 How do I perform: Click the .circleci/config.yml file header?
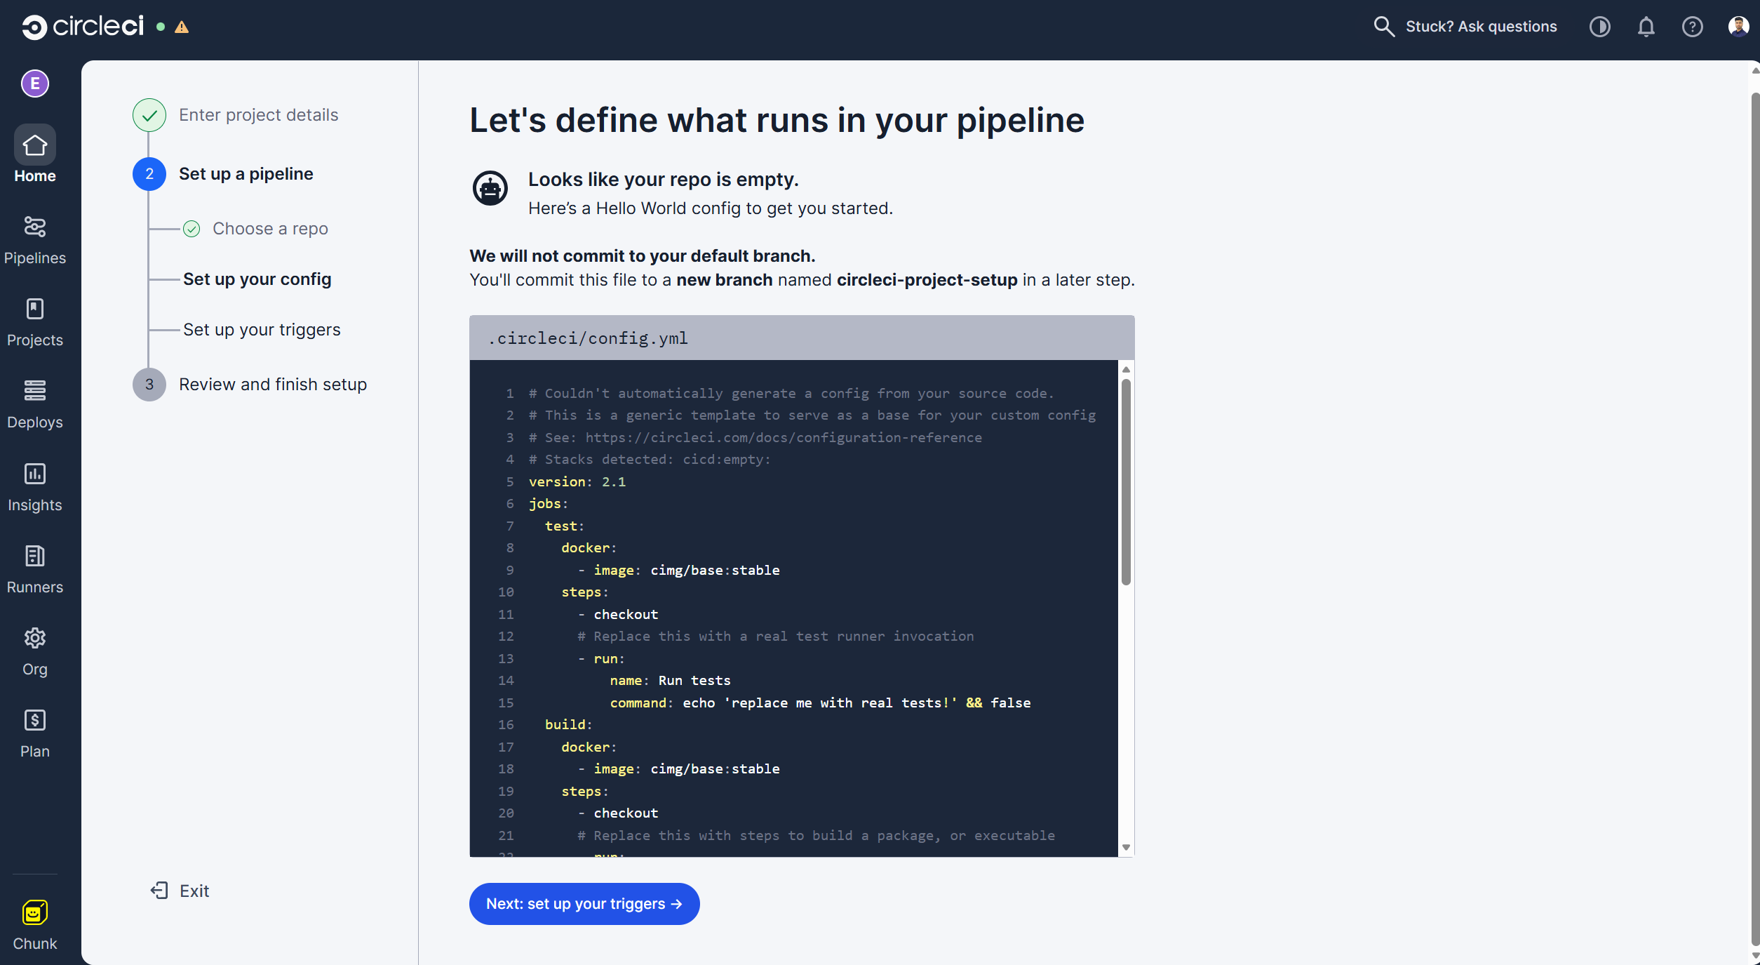coord(802,338)
